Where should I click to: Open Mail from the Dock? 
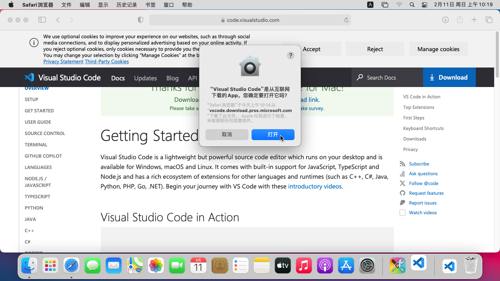(114, 266)
